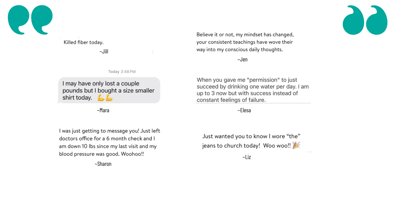
Task: Click the ~Jen signature
Action: 242,59
